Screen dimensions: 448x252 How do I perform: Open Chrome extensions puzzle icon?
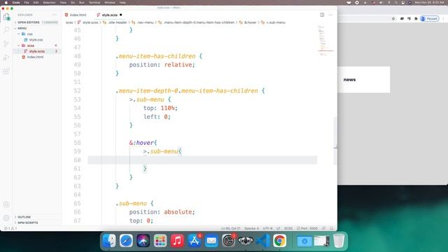416,19
